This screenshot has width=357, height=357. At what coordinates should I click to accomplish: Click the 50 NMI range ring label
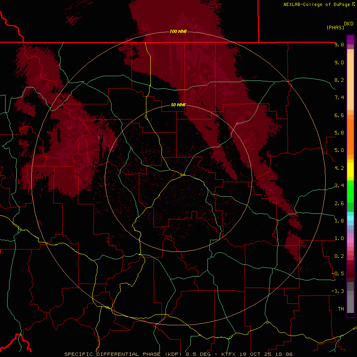[178, 105]
